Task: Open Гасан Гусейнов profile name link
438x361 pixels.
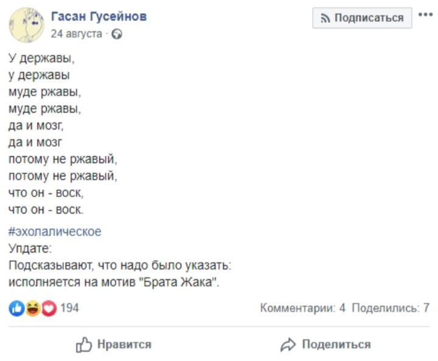Action: [98, 16]
